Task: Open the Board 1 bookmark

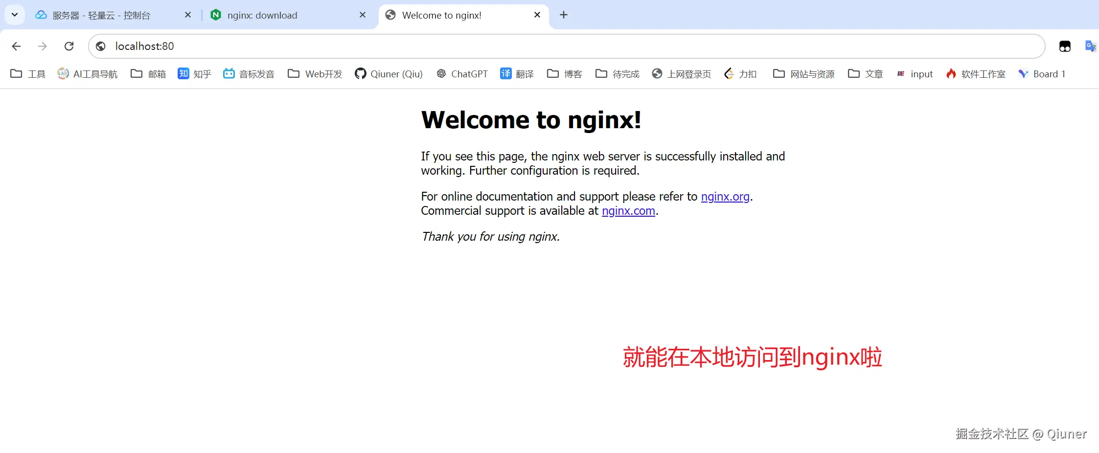Action: point(1042,74)
